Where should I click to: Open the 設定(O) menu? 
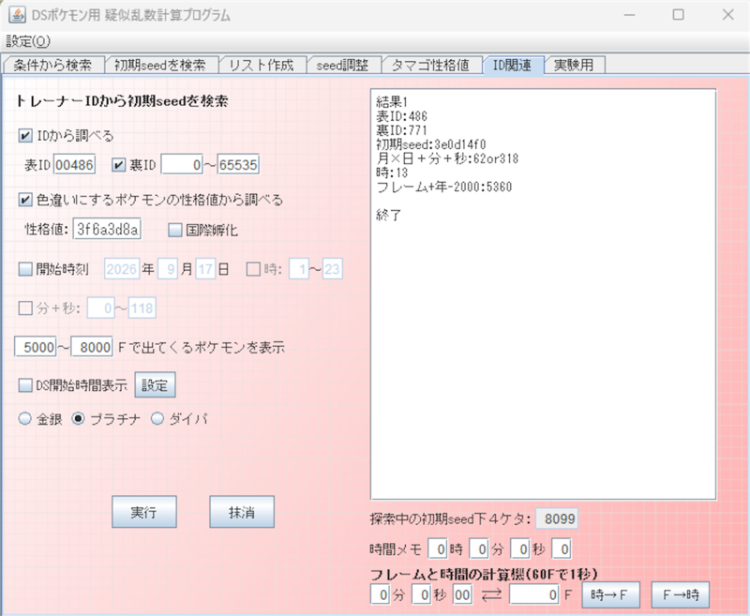tap(28, 41)
